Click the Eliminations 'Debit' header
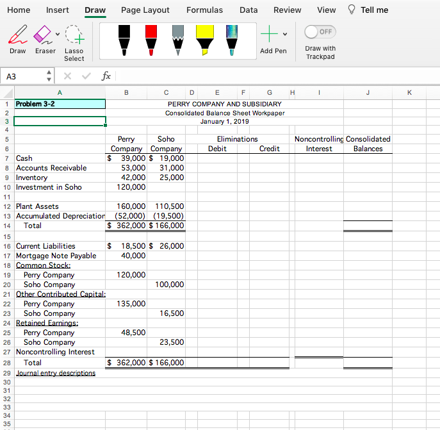 click(x=217, y=149)
